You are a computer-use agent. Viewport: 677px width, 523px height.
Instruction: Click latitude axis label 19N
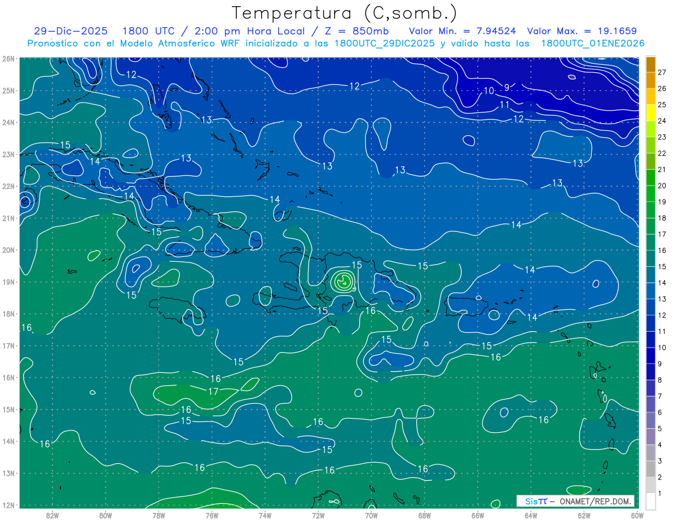coord(8,282)
